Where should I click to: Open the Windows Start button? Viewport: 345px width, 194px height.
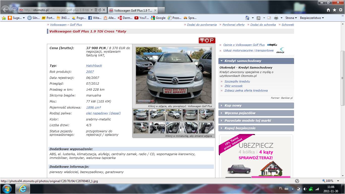click(7, 189)
